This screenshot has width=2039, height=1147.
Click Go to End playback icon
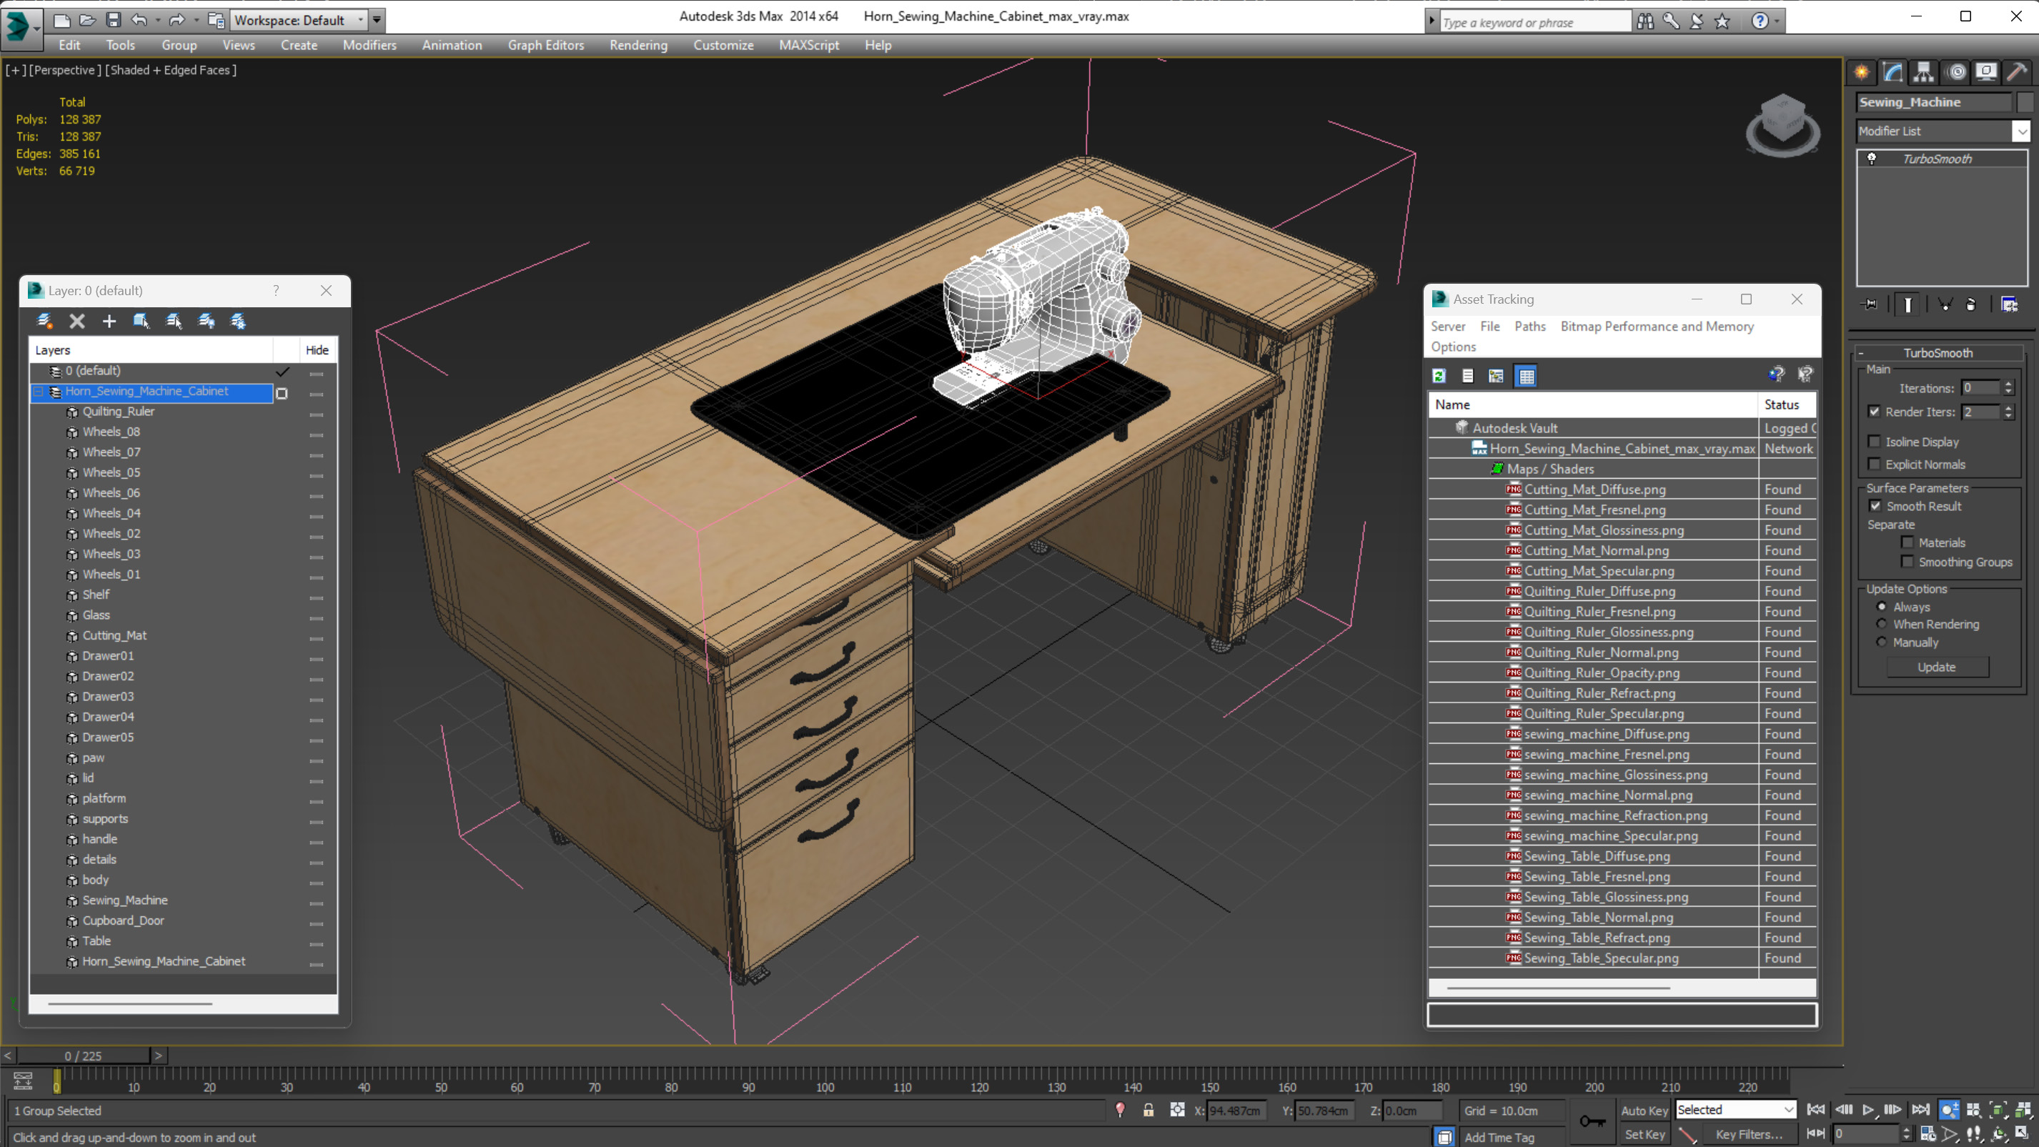[1920, 1110]
